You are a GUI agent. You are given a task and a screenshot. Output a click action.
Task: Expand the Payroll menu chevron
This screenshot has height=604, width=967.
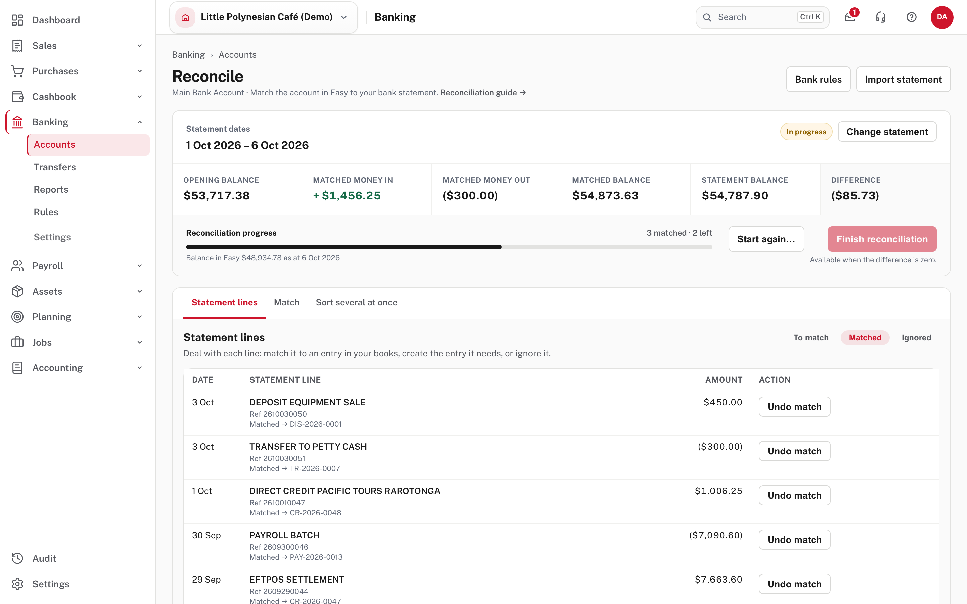click(x=140, y=266)
